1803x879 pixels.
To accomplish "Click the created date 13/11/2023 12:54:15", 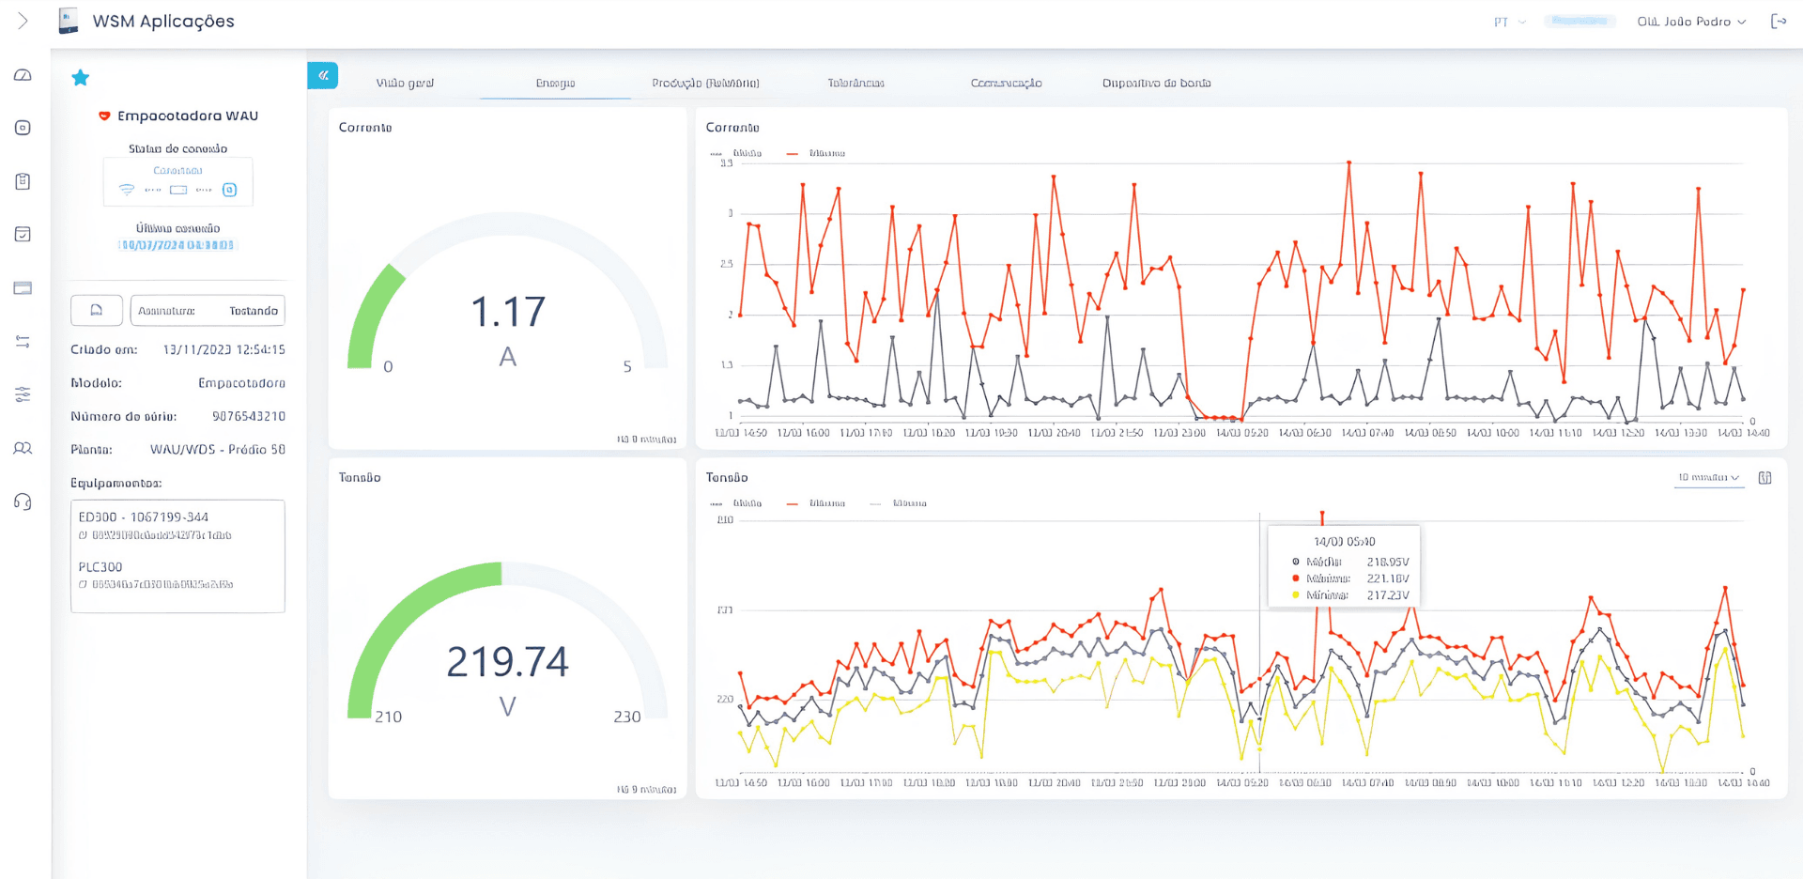I will (x=224, y=349).
